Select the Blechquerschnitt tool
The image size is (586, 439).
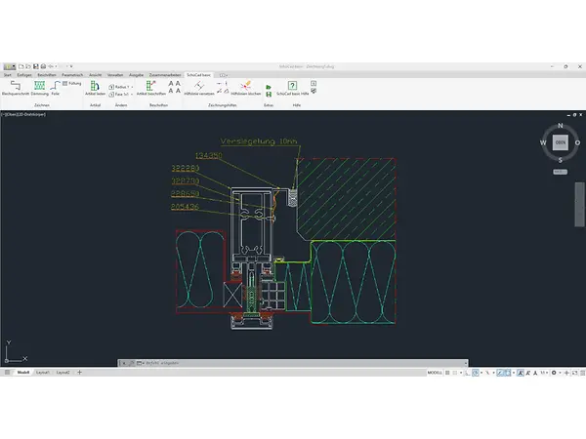coord(15,87)
